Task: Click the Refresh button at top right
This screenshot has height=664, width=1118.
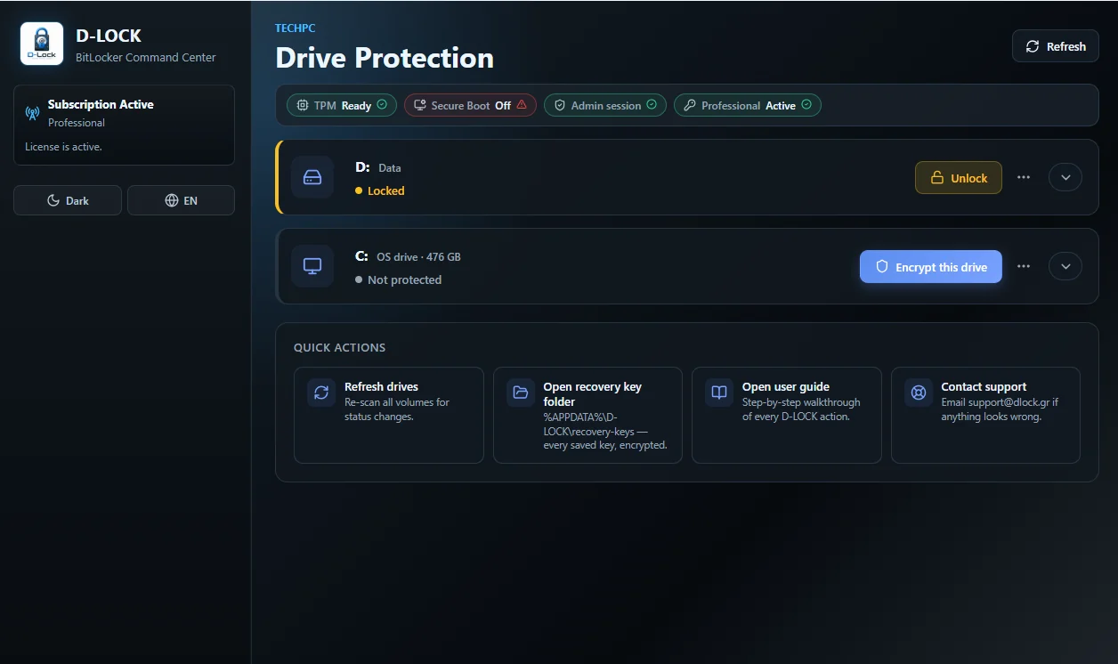Action: [x=1056, y=46]
